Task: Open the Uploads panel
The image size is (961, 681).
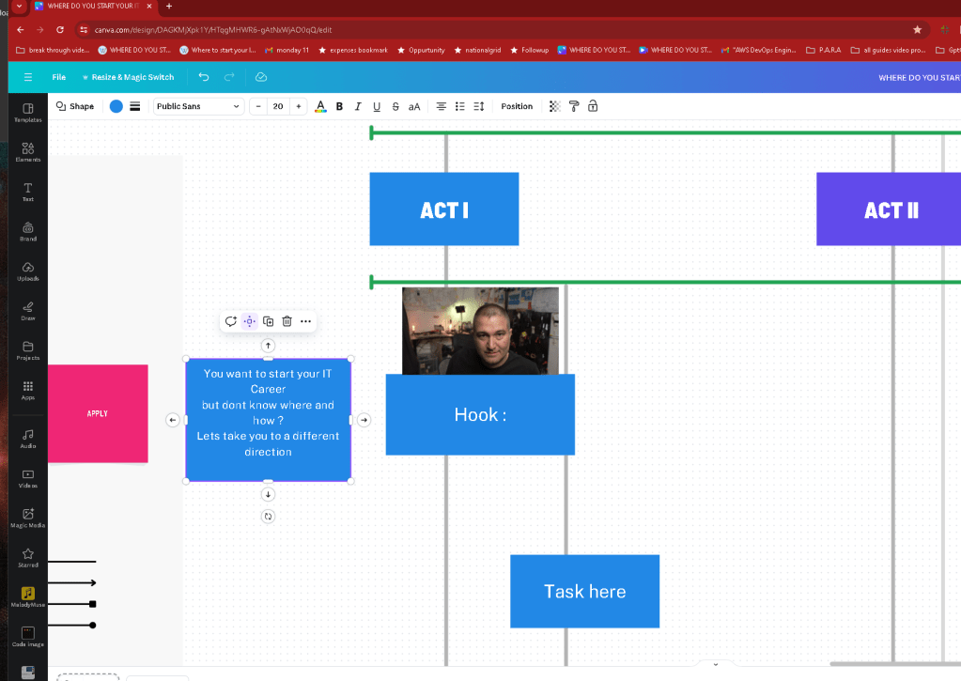Action: click(27, 271)
